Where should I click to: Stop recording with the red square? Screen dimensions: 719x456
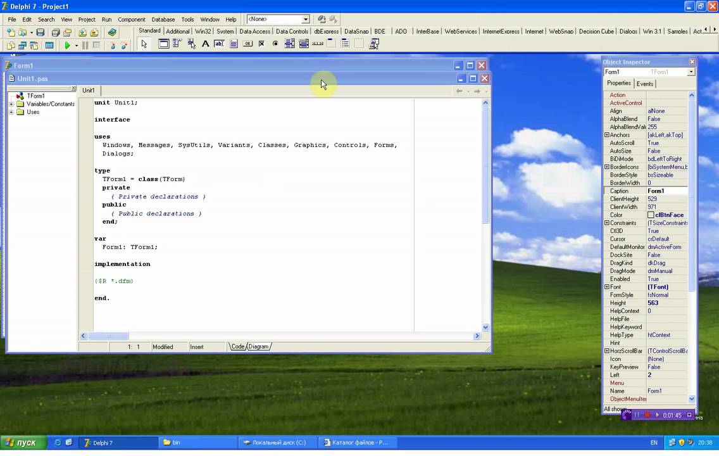[647, 415]
